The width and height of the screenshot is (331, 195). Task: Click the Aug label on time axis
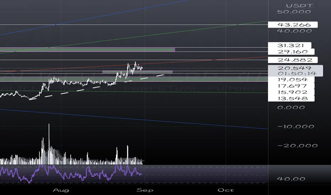click(61, 190)
